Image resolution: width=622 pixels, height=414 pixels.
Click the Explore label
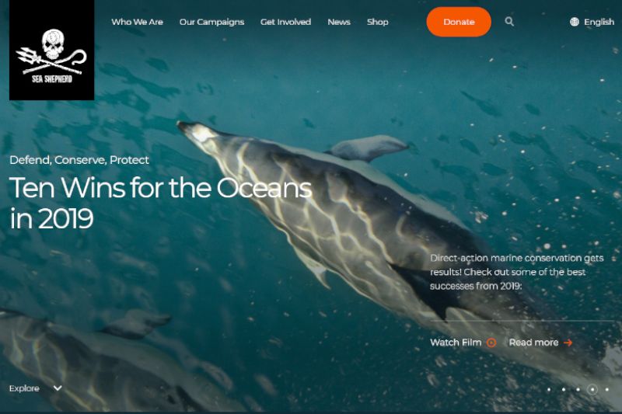point(24,388)
